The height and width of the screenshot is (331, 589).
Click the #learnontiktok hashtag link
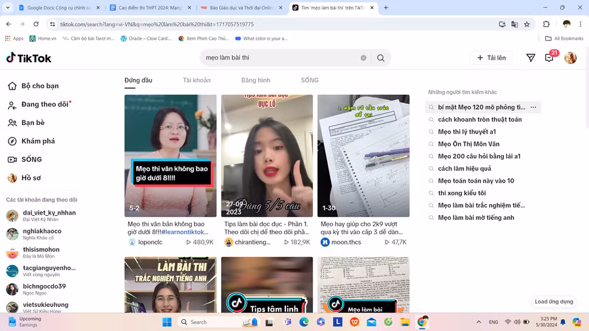(x=185, y=232)
